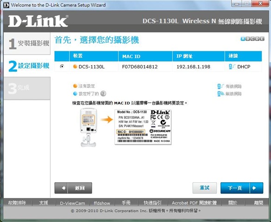Select language option A
This screenshot has height=222, width=271.
pos(243,39)
